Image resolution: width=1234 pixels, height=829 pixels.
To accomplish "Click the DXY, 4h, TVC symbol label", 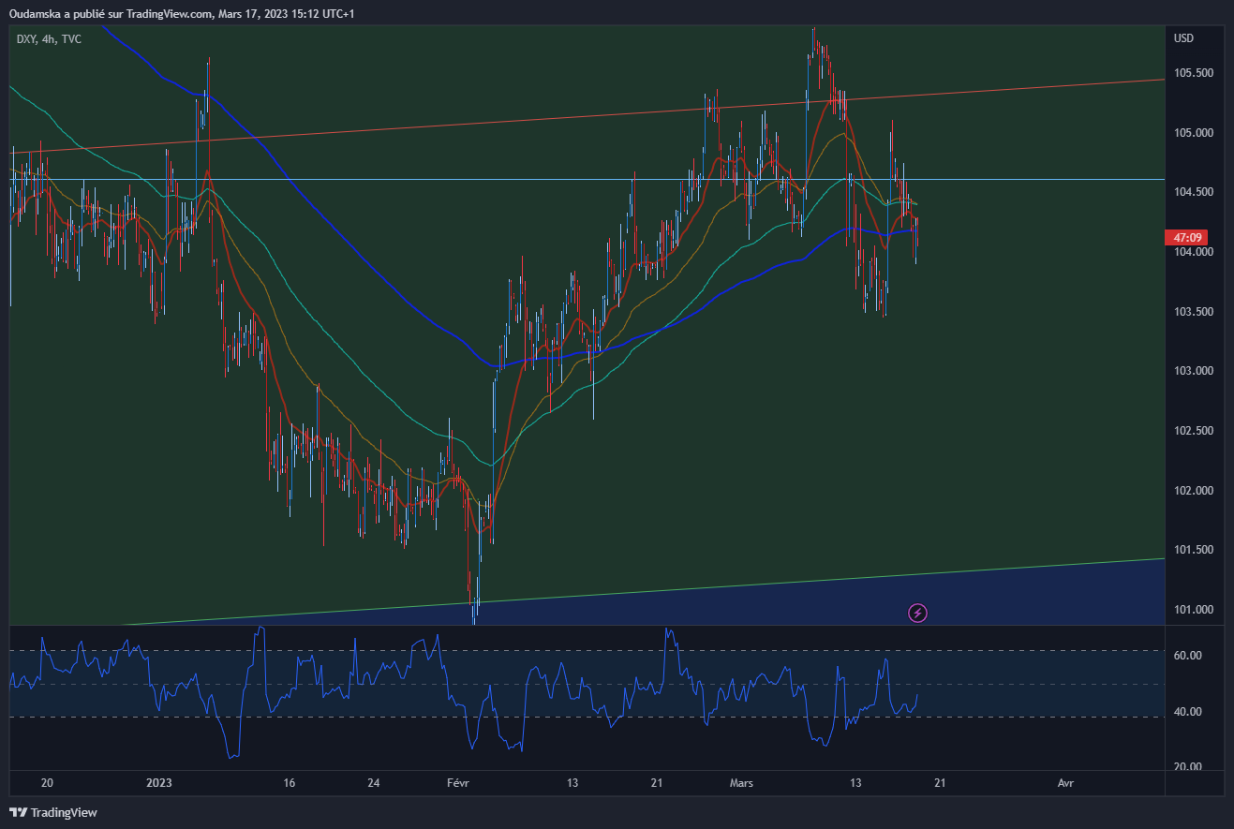I will click(x=49, y=39).
